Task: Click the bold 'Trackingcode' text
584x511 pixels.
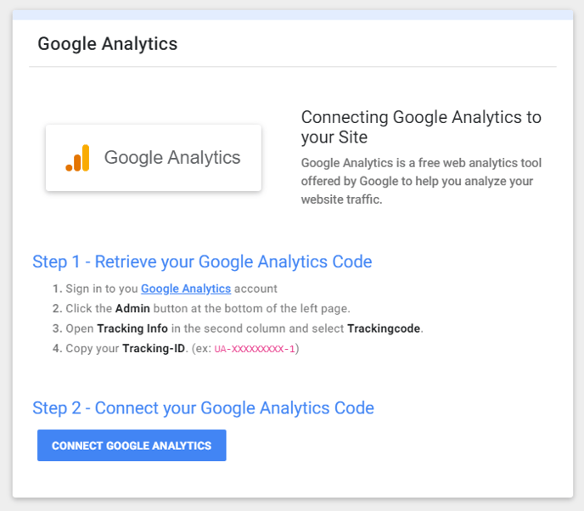Action: [384, 328]
